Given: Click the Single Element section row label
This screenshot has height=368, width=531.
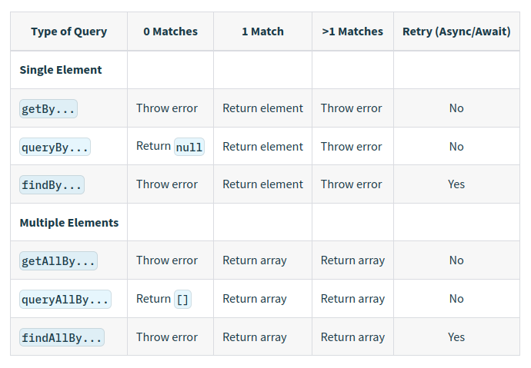Looking at the screenshot, I should [x=61, y=70].
